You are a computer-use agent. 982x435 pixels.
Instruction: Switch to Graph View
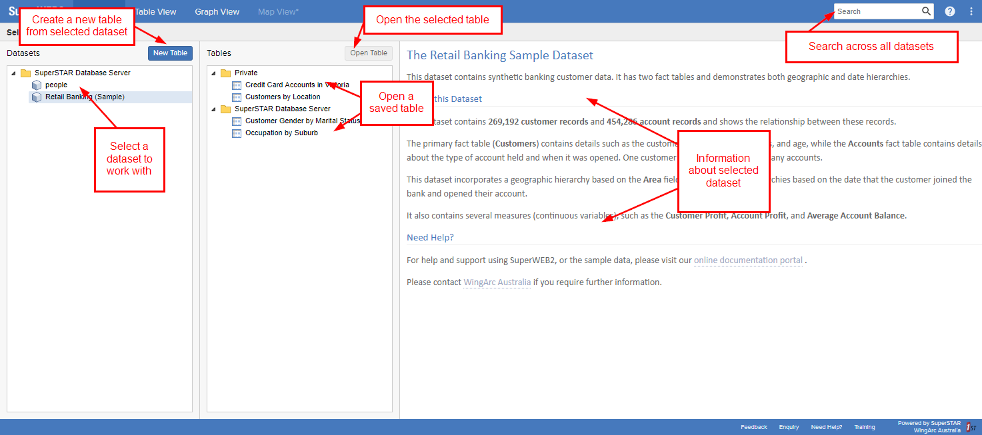(x=217, y=11)
